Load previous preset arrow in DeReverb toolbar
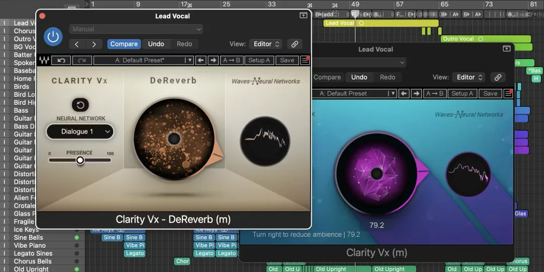 coord(200,60)
